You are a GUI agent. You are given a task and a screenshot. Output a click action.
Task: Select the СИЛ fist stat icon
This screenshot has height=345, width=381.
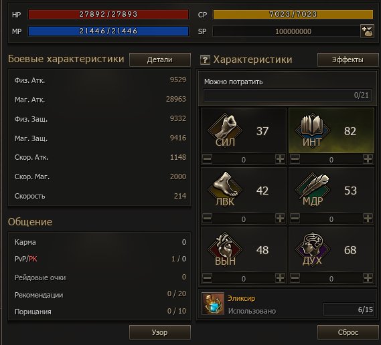pyautogui.click(x=225, y=130)
